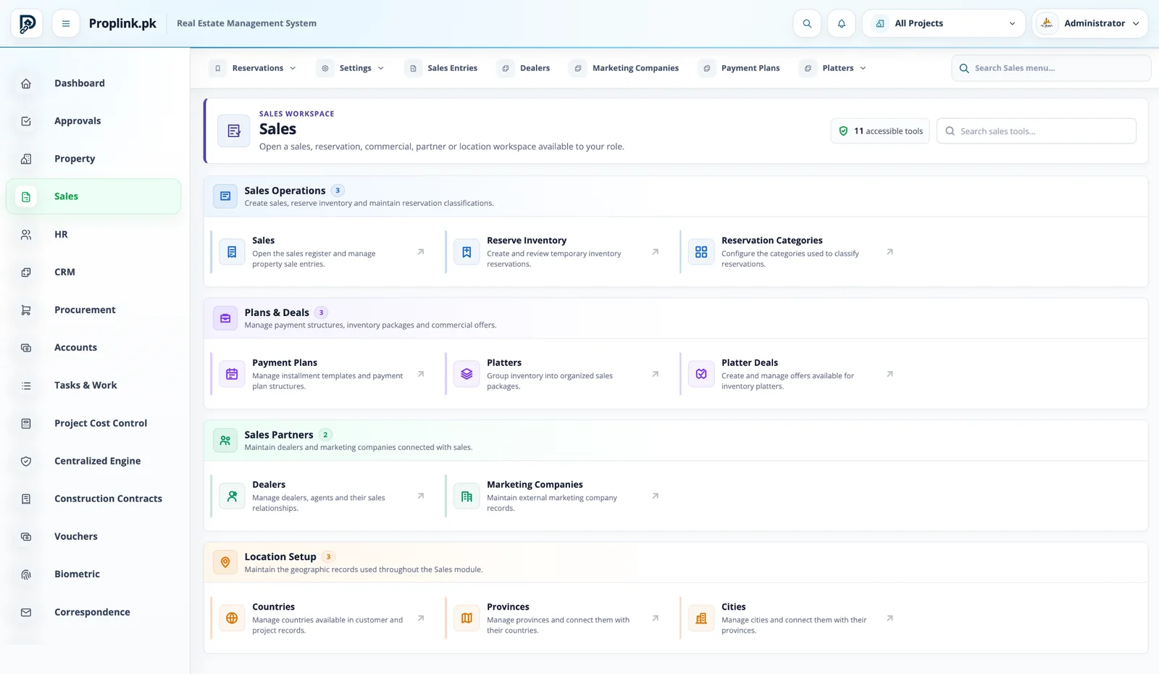1159x674 pixels.
Task: Click the Reservation Categories grid icon
Action: point(701,252)
